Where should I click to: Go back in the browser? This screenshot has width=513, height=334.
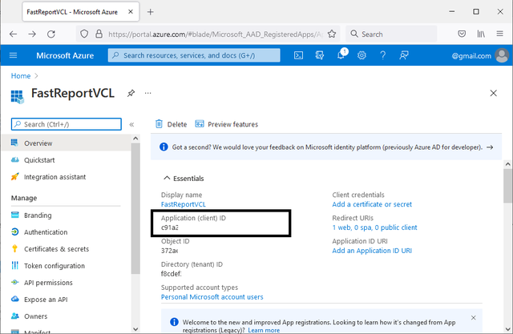pos(13,34)
